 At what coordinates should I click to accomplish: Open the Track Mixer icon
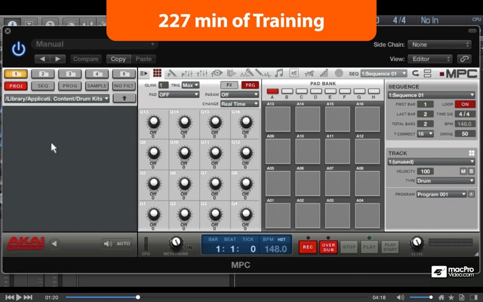202,73
